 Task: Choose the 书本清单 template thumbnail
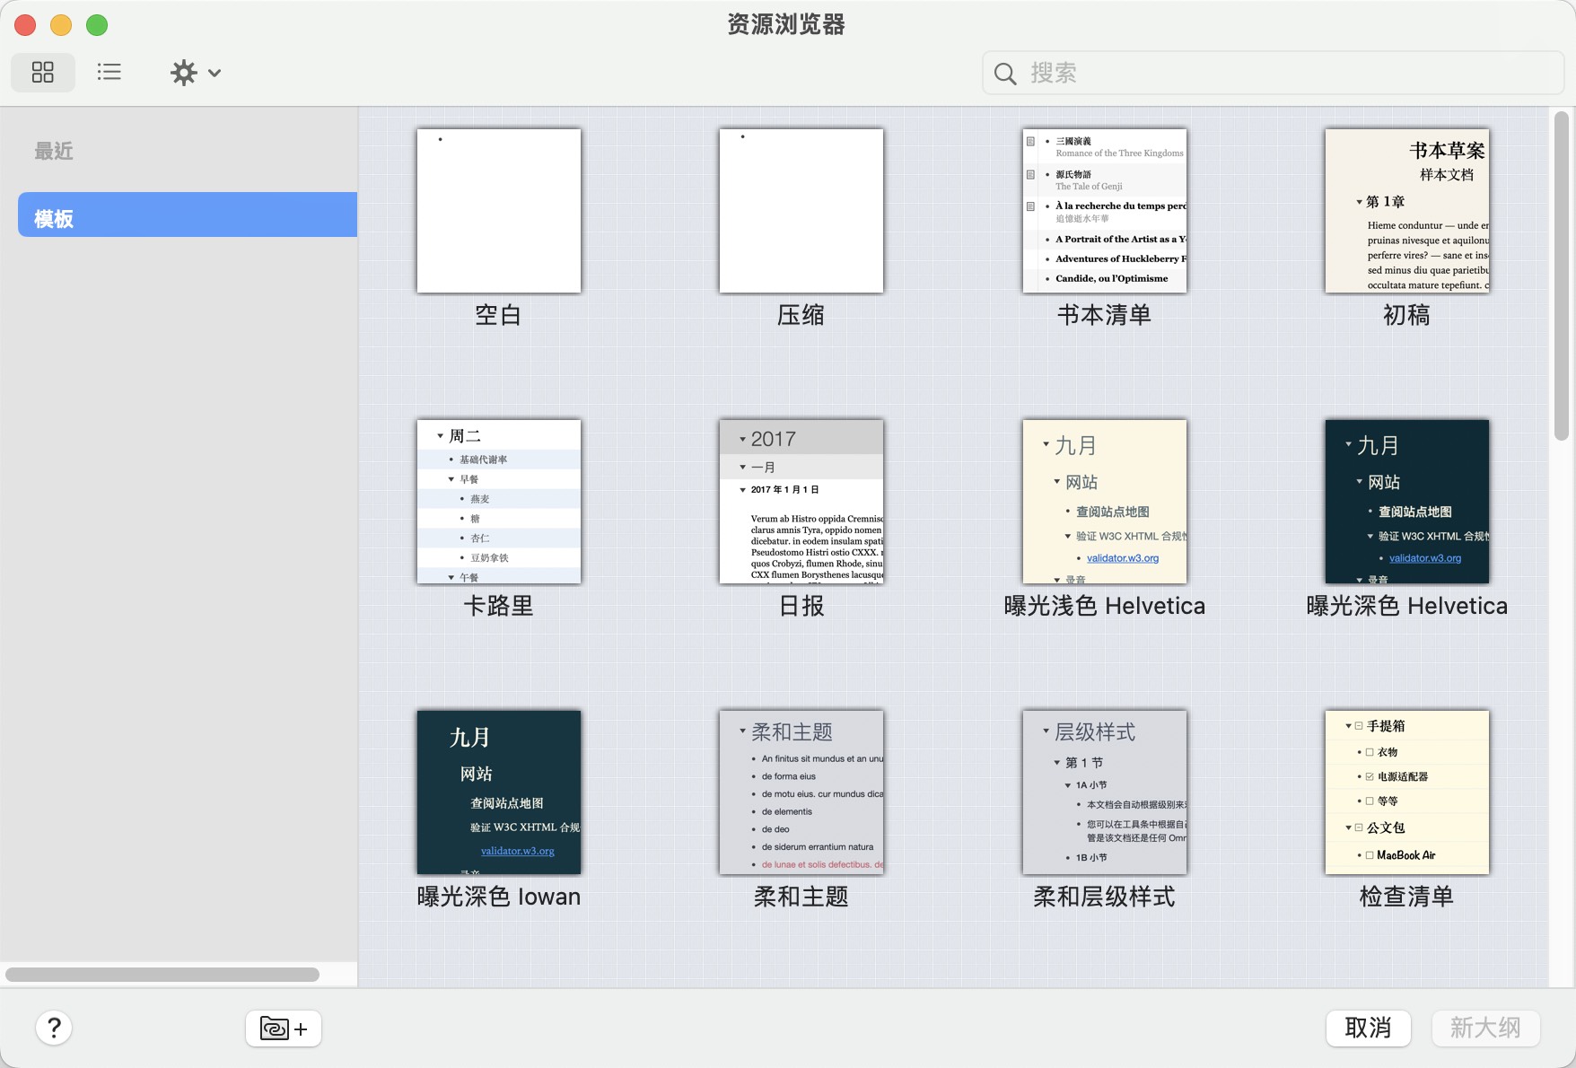(1104, 211)
